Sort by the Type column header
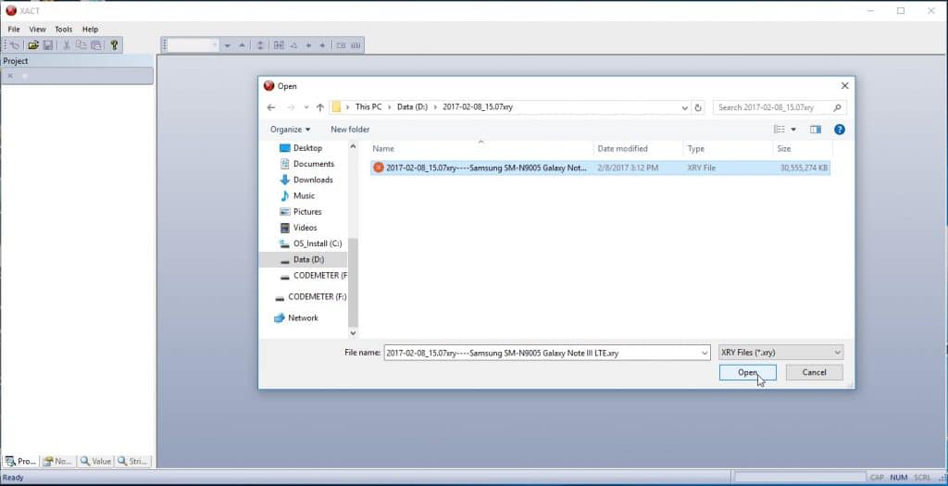This screenshot has width=948, height=486. tap(728, 149)
